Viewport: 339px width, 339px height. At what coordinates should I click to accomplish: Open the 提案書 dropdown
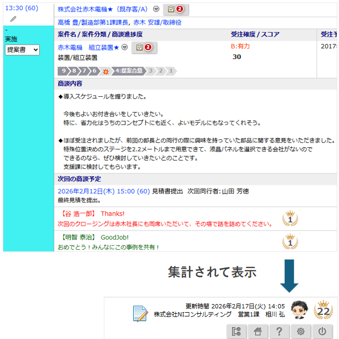pyautogui.click(x=22, y=49)
